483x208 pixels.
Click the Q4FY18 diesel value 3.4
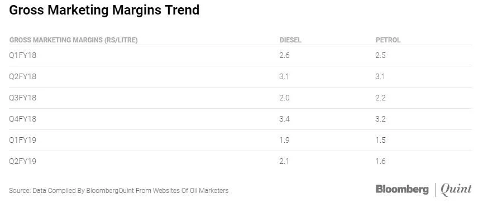tap(284, 119)
